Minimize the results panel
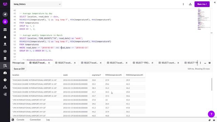Screen dimensions: 217x122 205,63
